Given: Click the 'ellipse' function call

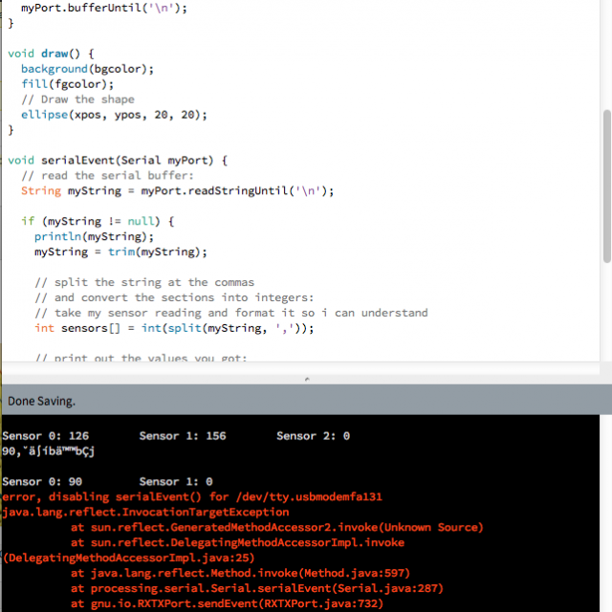Looking at the screenshot, I should click(x=45, y=115).
